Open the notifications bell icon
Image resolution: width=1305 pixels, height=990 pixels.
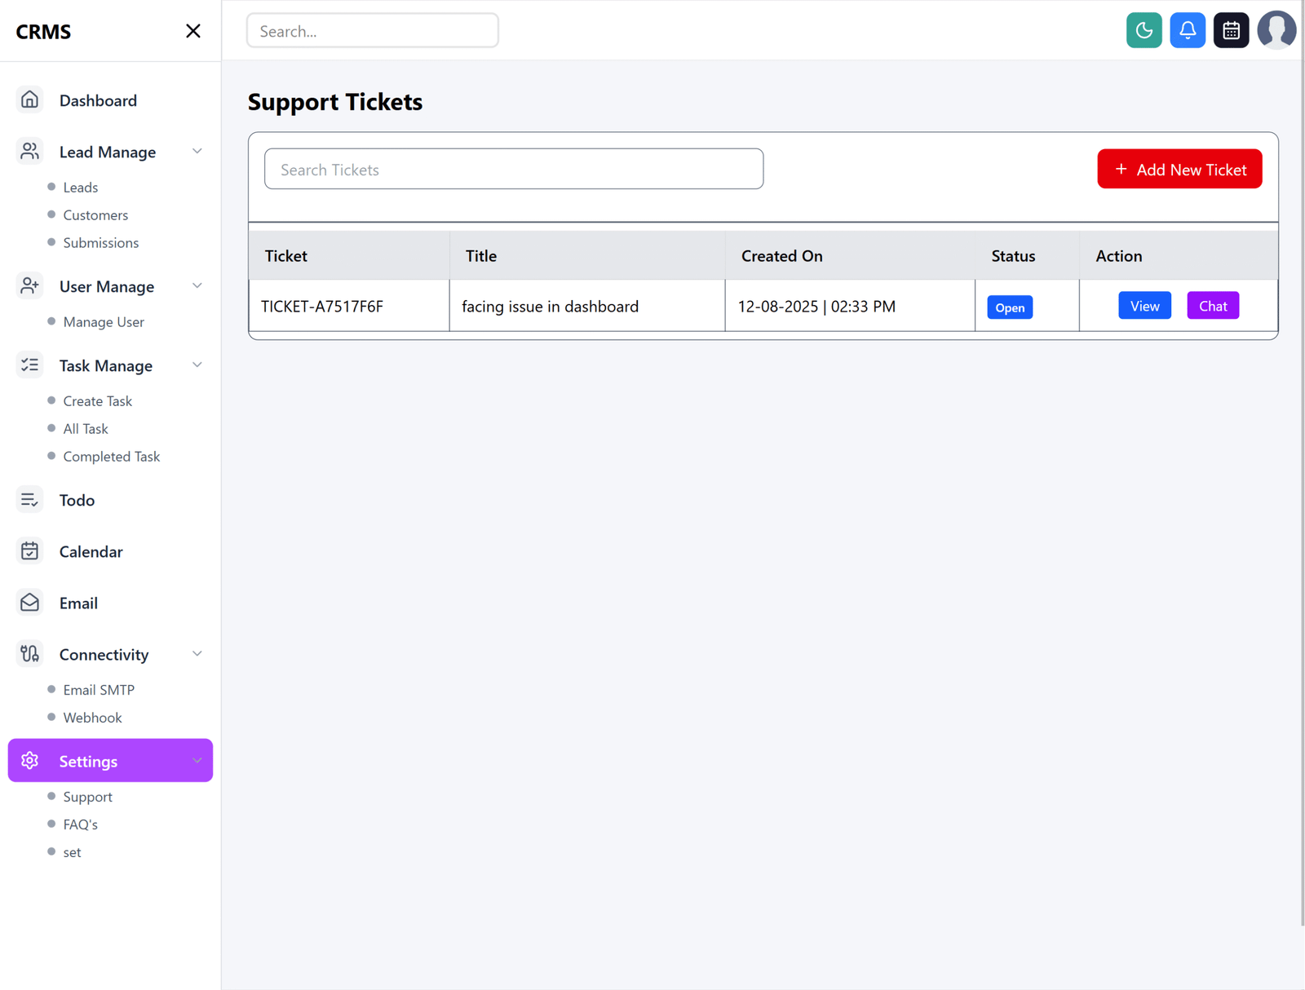pos(1188,30)
